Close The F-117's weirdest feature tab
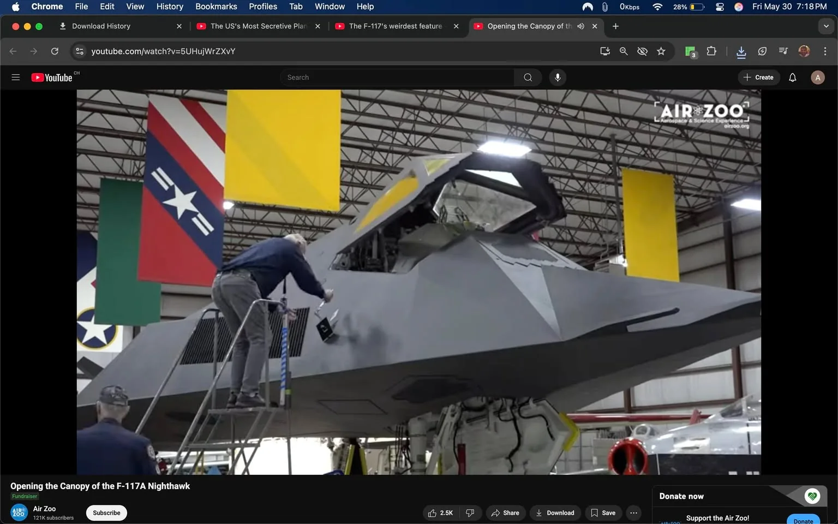The image size is (838, 524). coord(456,26)
